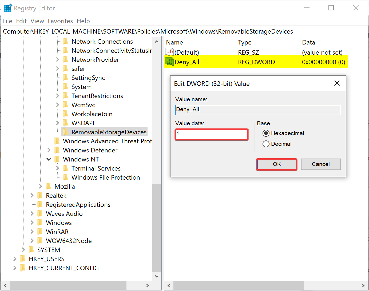Viewport: 369px width, 291px height.
Task: Click Cancel in the Edit DWORD dialog
Action: pos(321,164)
